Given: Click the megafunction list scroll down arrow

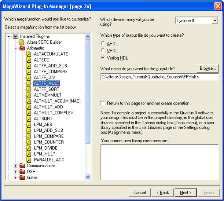Looking at the screenshot, I should point(88,177).
